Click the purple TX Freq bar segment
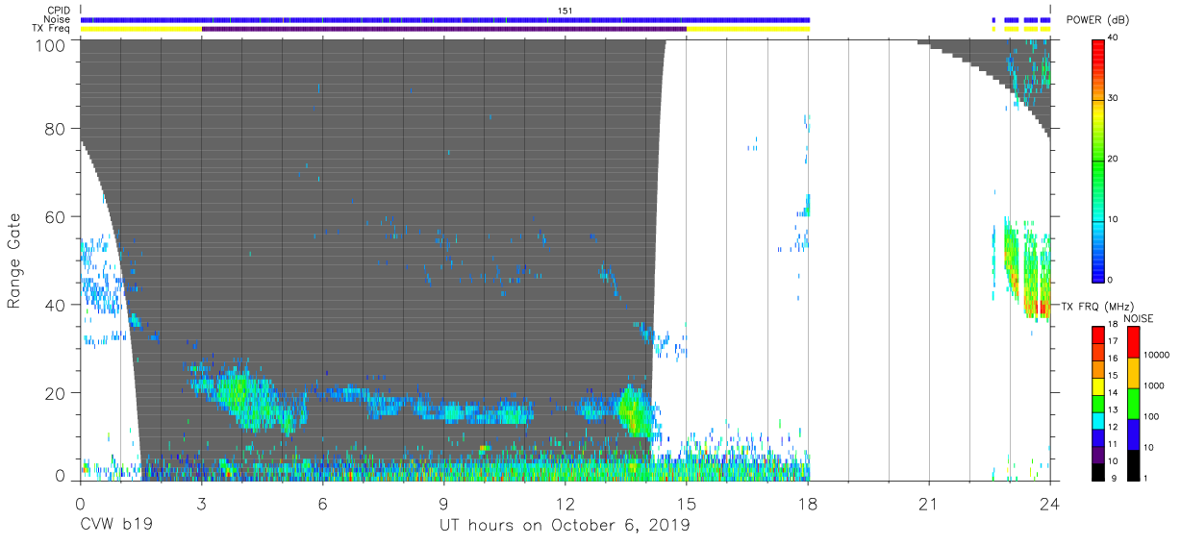This screenshot has width=1181, height=545. point(443,29)
